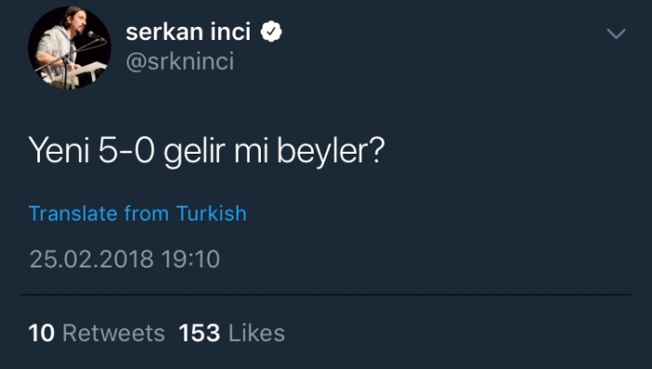
Task: Click the Retweets label word
Action: click(x=114, y=334)
